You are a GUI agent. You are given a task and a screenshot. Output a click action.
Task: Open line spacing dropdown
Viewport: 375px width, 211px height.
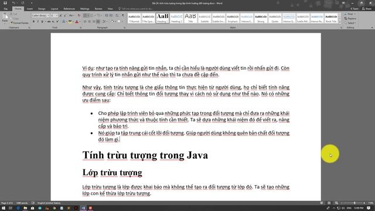coord(105,22)
